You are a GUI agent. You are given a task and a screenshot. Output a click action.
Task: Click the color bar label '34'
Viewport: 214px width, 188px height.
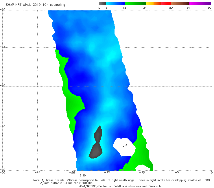pyautogui.click(x=145, y=8)
